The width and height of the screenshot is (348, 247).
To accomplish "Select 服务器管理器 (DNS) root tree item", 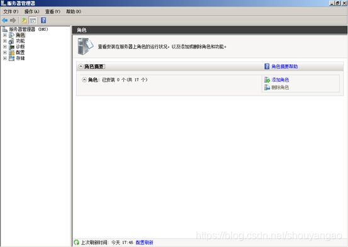I will [28, 30].
